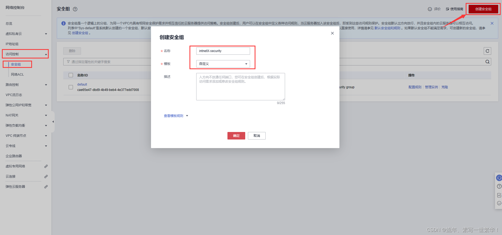Open 默认安全组和规则 link in banner
This screenshot has height=235, width=502.
(387, 28)
